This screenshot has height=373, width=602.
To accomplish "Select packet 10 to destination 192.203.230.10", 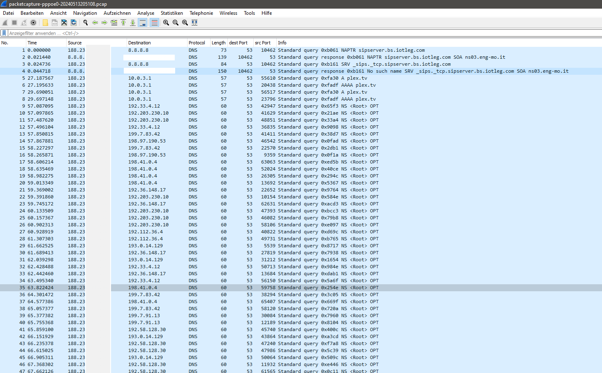I will [x=301, y=113].
